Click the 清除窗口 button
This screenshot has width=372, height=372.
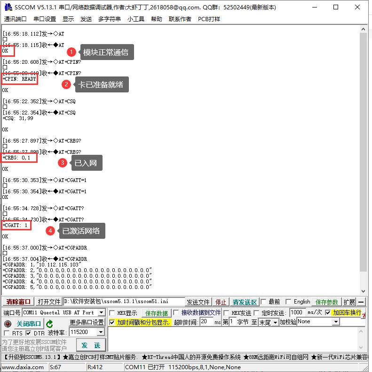pos(18,302)
